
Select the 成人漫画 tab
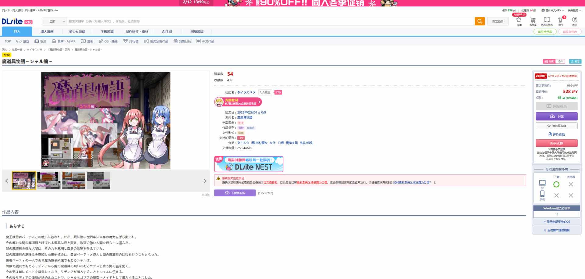(47, 32)
